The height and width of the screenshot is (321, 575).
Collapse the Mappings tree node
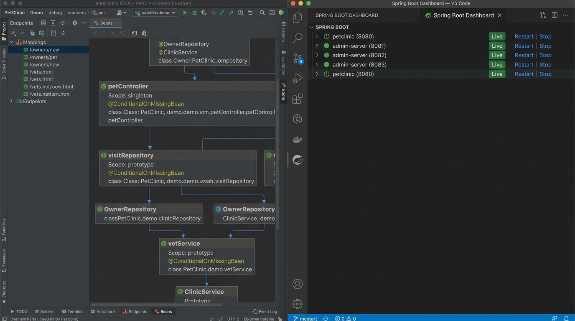coord(12,42)
